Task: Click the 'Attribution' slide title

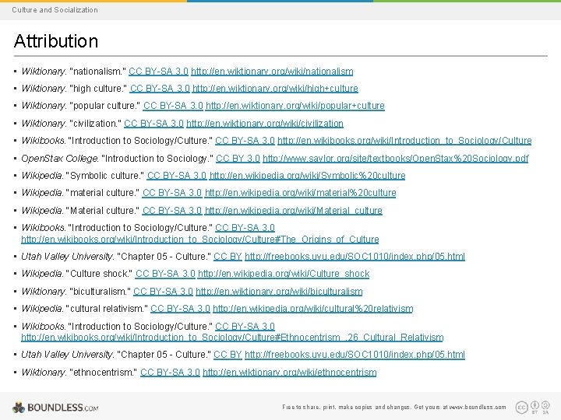Action: pyautogui.click(x=56, y=40)
